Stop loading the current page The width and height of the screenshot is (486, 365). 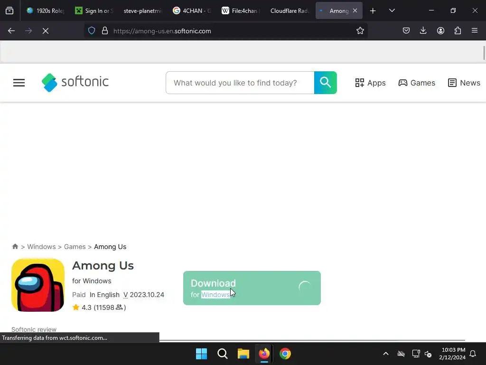(46, 31)
